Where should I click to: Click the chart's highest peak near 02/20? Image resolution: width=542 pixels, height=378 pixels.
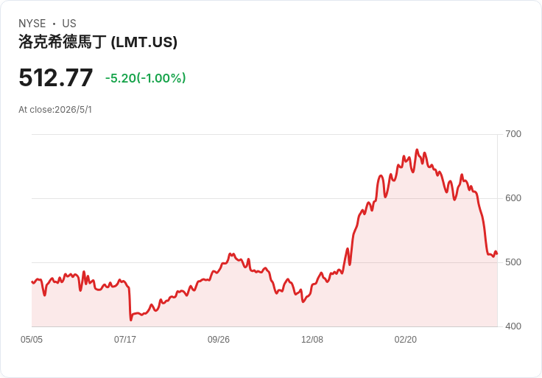click(417, 150)
